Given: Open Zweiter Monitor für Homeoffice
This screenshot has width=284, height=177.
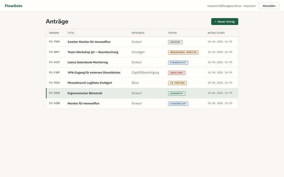Looking at the screenshot, I should click(x=89, y=42).
